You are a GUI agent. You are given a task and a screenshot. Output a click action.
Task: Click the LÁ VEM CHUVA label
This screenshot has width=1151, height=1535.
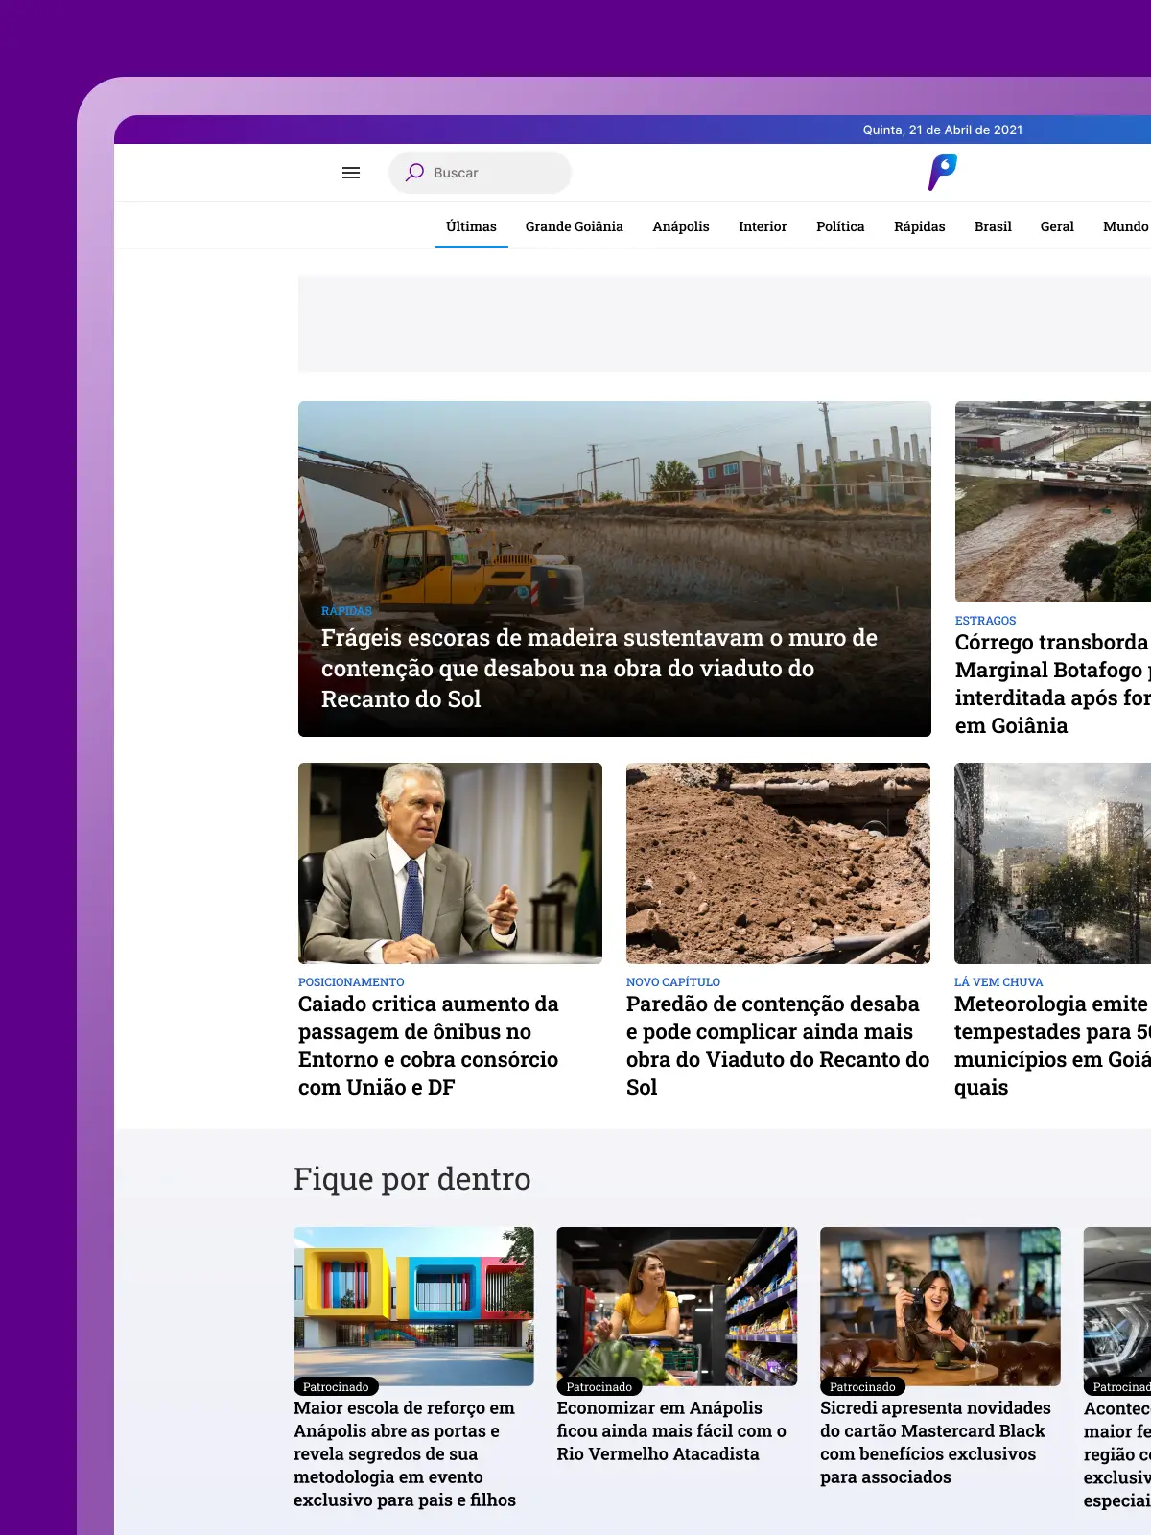(x=998, y=982)
